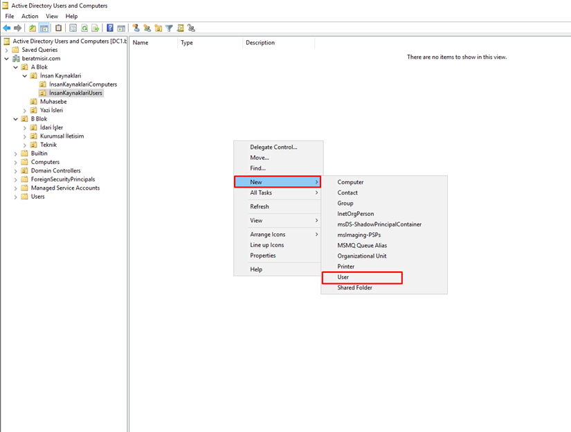The width and height of the screenshot is (571, 432).
Task: Select Organizational Unit in the New submenu
Action: (361, 256)
